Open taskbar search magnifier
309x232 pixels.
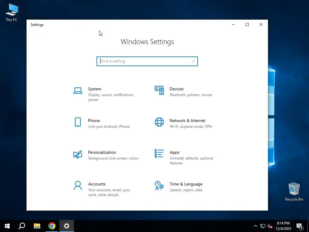[22, 226]
